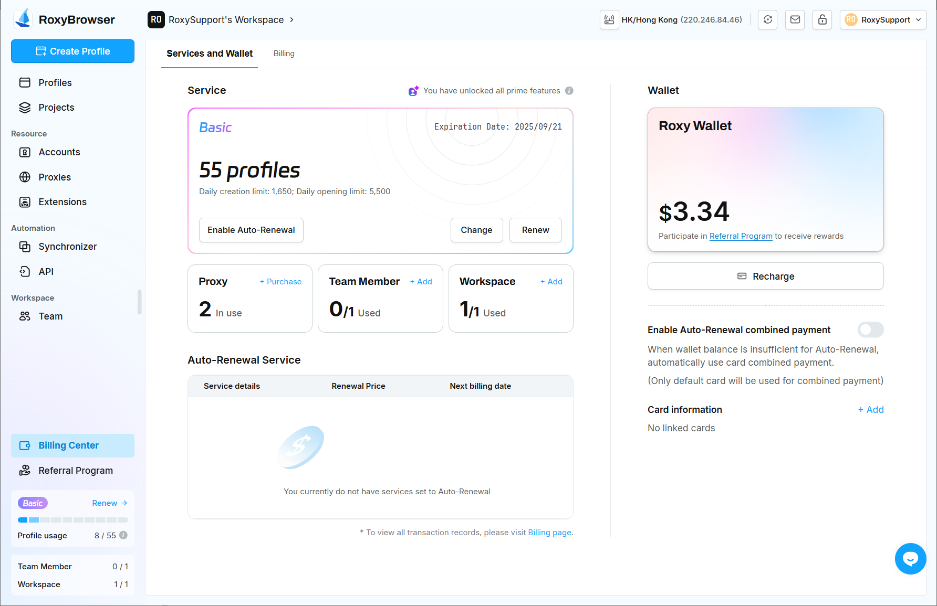
Task: Switch to the Billing tab
Action: coord(284,54)
